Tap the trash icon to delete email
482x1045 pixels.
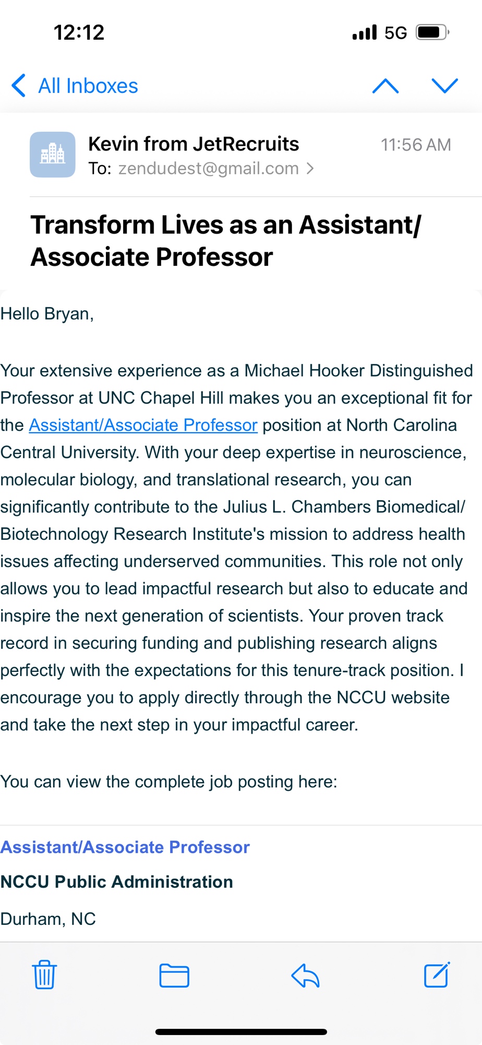(44, 974)
